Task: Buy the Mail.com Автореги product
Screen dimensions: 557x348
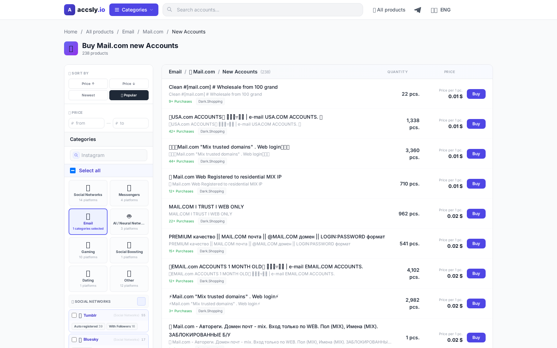Action: tap(476, 338)
